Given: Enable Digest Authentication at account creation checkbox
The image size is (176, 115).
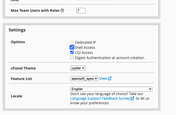Looking at the screenshot, I should (72, 57).
